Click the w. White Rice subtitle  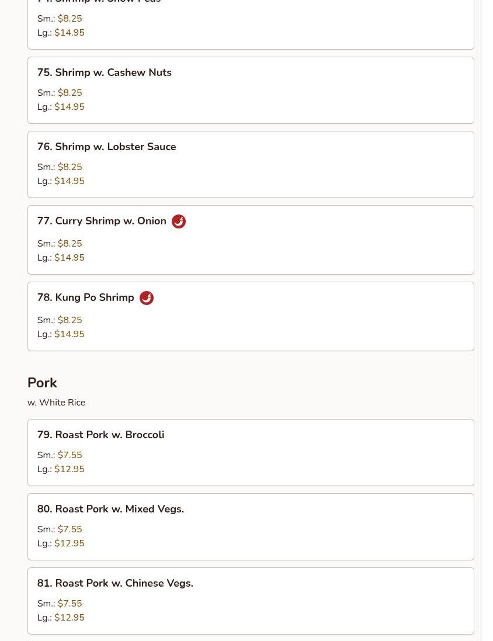point(56,403)
